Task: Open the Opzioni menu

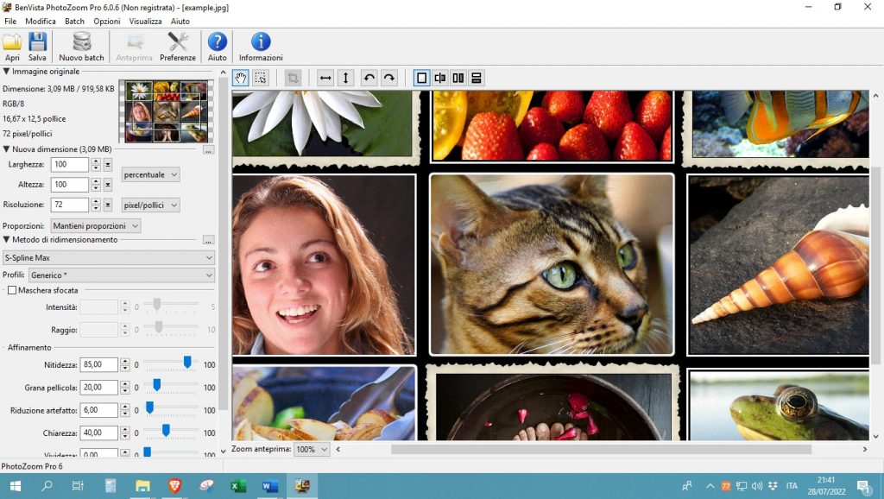Action: (x=107, y=21)
